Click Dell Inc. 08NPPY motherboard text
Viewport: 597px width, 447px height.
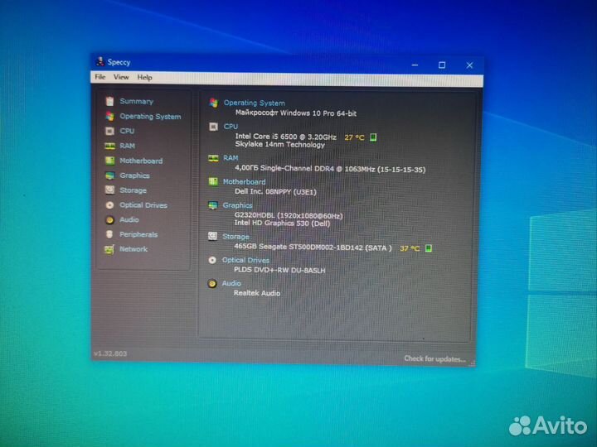[275, 192]
